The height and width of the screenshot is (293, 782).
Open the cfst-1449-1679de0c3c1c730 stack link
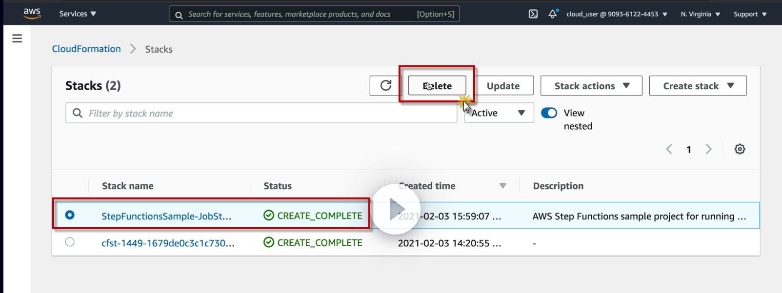click(x=168, y=243)
